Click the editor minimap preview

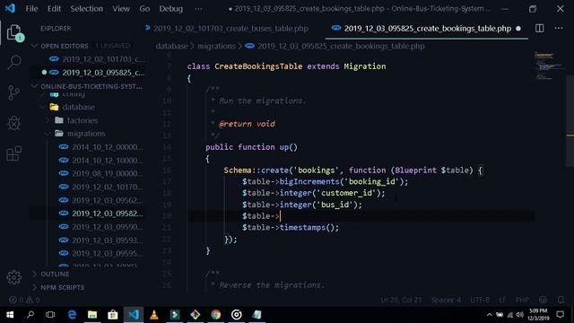tap(549, 65)
